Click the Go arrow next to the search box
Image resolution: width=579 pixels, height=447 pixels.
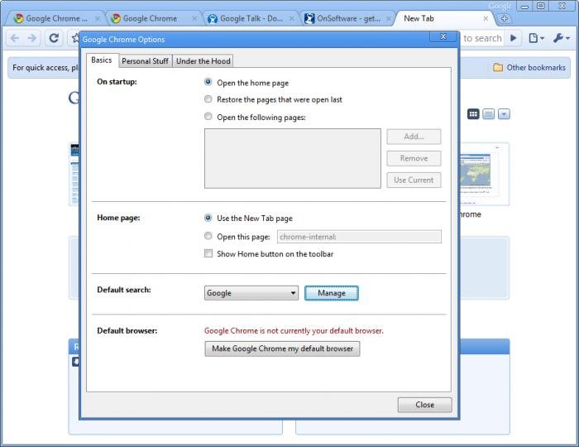513,38
